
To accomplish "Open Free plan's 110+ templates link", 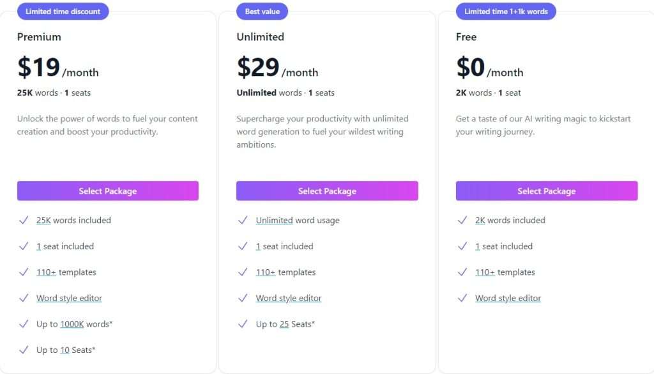I will [485, 272].
